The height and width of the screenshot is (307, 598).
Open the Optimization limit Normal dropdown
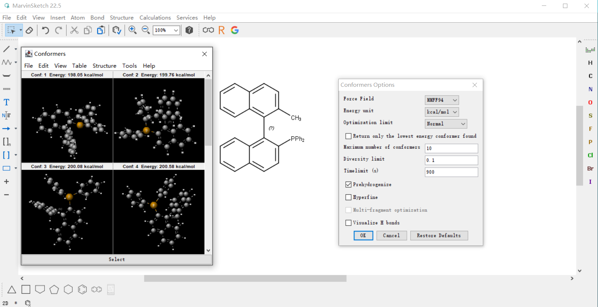click(x=446, y=124)
